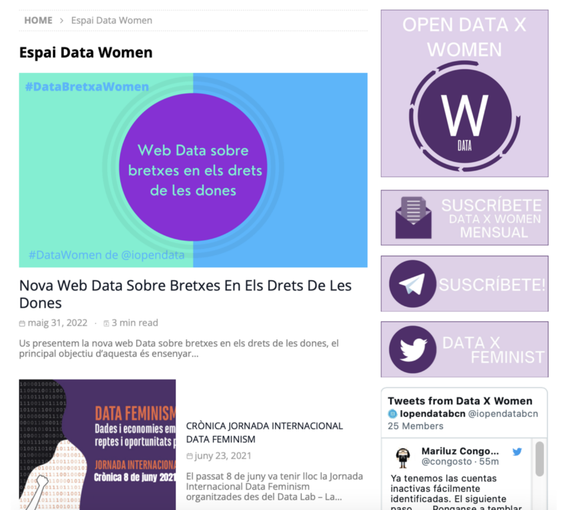Click the Telegram paper plane icon
Image resolution: width=579 pixels, height=510 pixels.
point(413,284)
